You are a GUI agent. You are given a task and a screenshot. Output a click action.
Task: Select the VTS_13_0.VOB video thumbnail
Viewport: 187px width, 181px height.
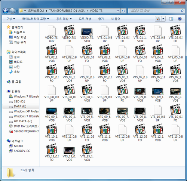pyautogui.click(x=69, y=150)
